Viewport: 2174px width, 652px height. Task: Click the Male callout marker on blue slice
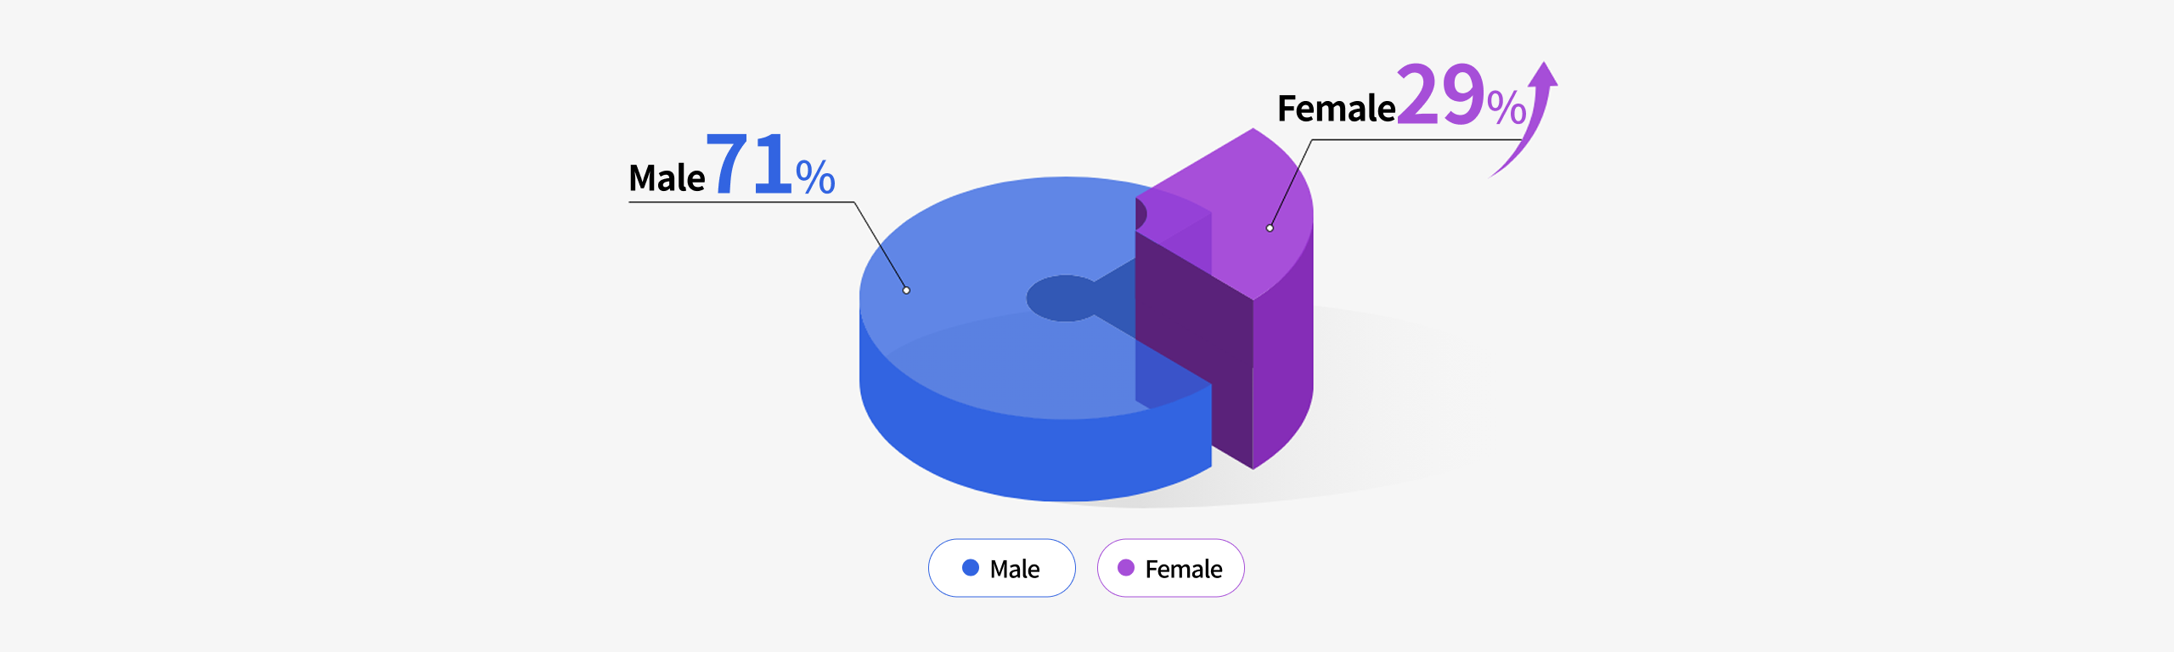click(906, 290)
